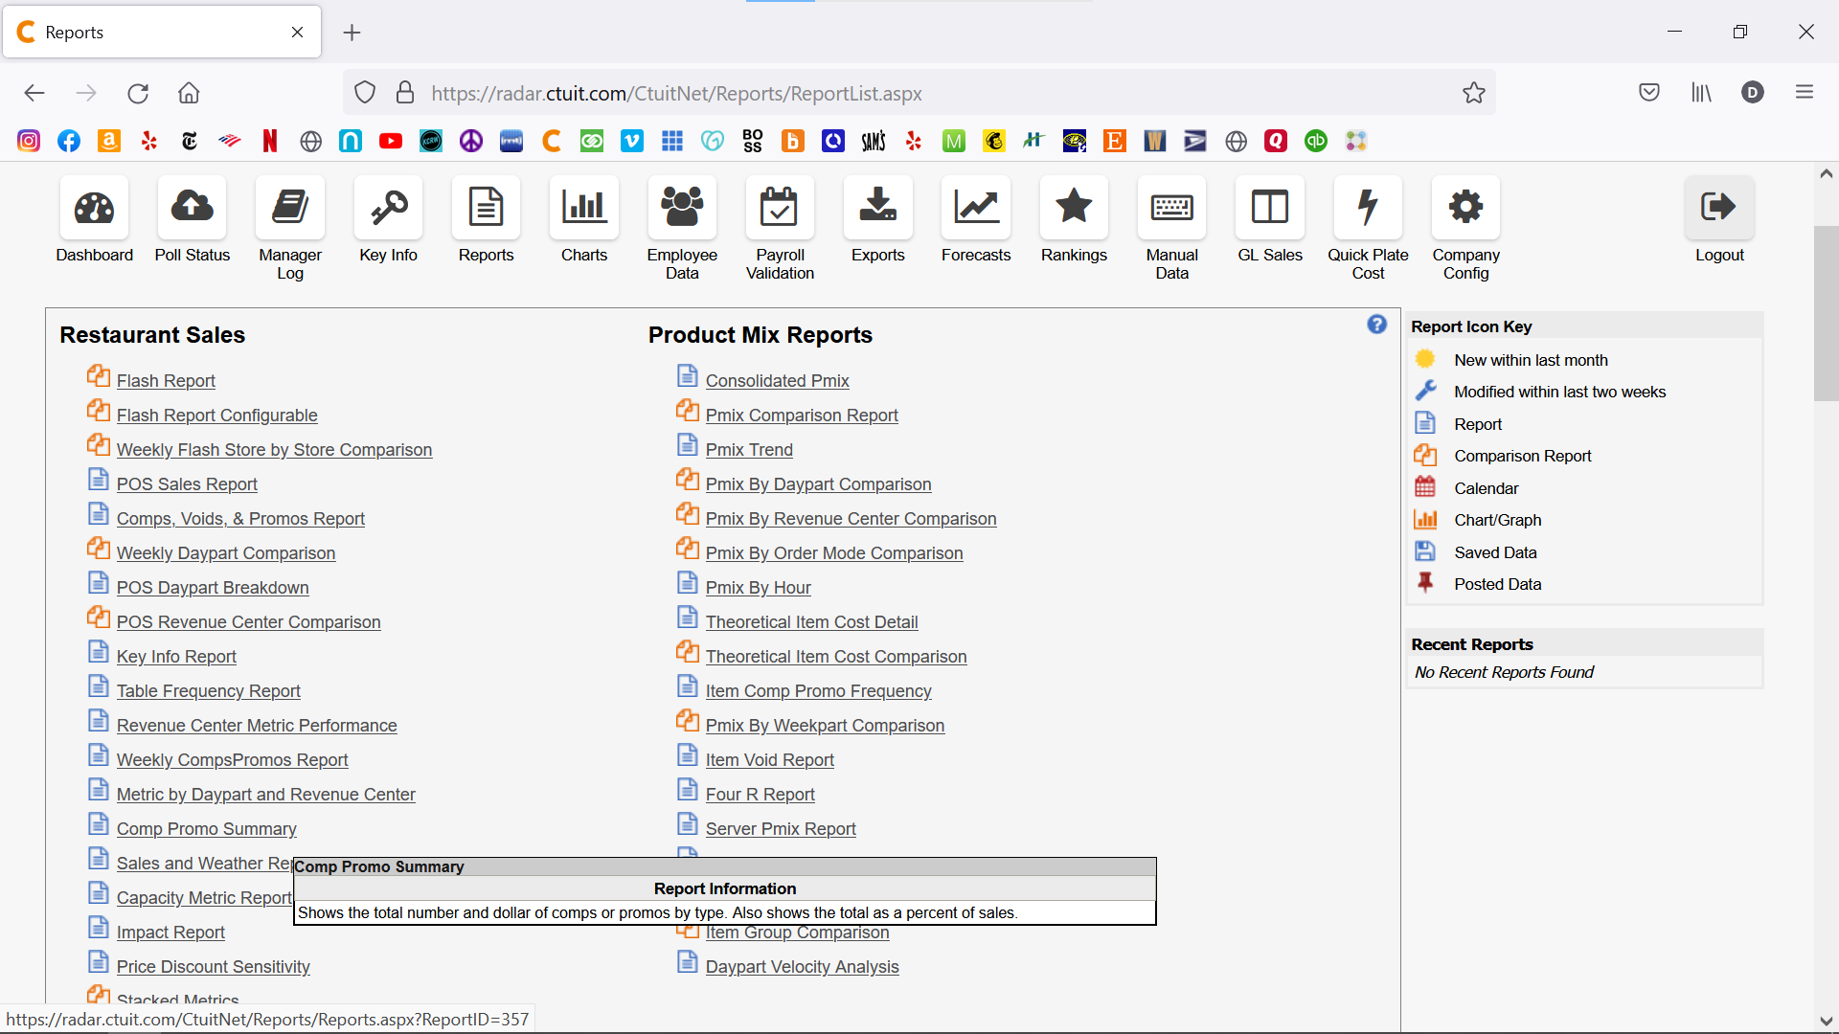Open a new browser tab
This screenshot has height=1034, width=1839.
352,33
